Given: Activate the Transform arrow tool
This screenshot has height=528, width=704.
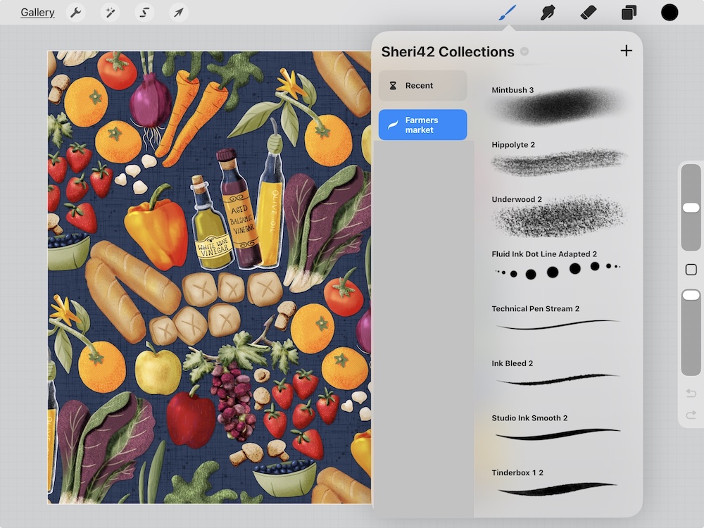Looking at the screenshot, I should 179,13.
